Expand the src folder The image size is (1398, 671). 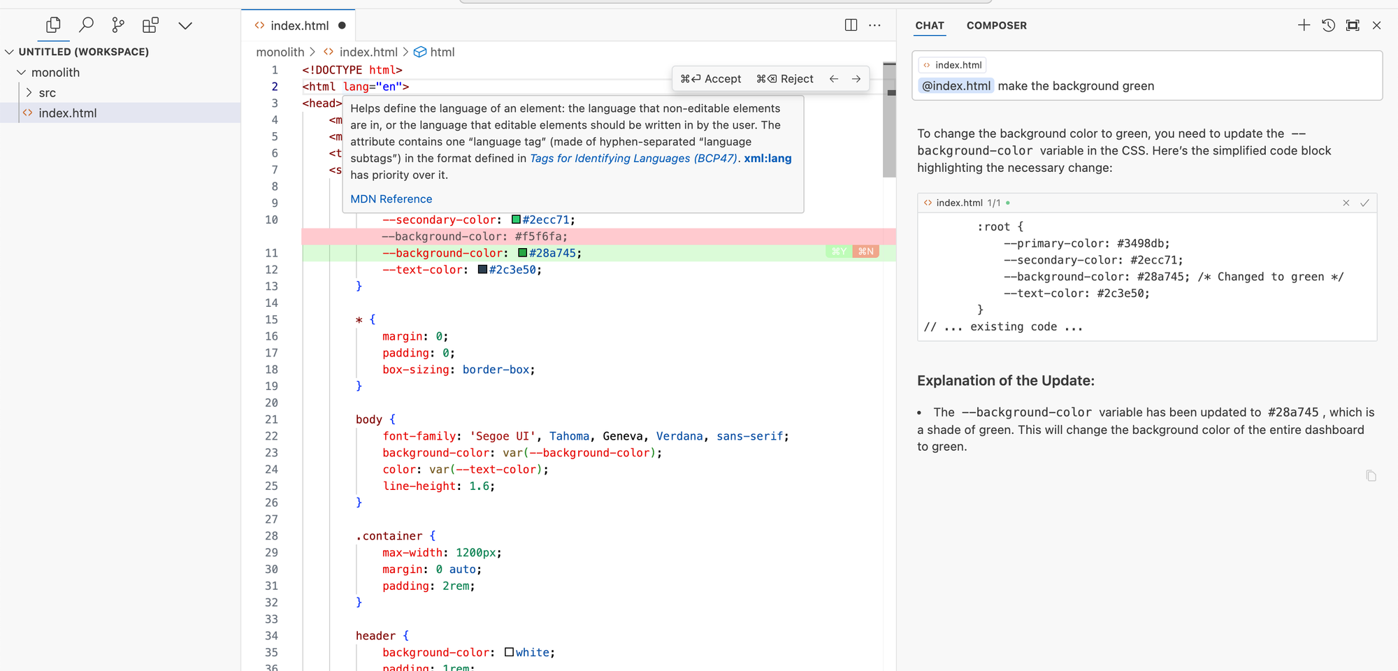(x=29, y=92)
